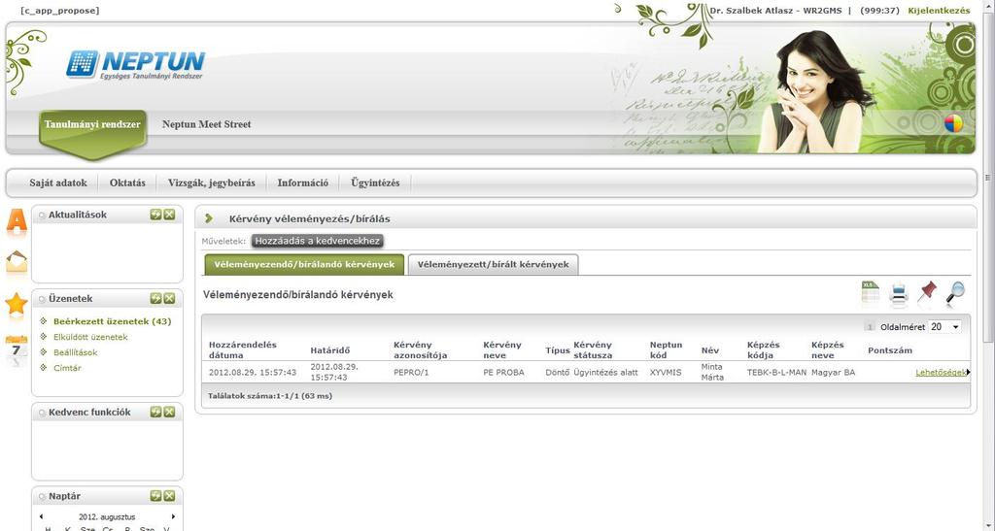Click the Minta Márta name cell
Image resolution: width=995 pixels, height=531 pixels.
(712, 372)
